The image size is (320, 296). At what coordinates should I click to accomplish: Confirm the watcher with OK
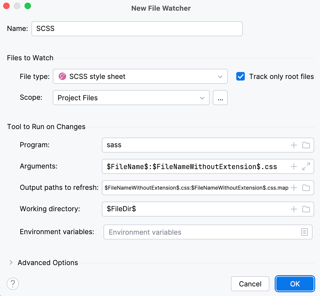[x=295, y=284]
